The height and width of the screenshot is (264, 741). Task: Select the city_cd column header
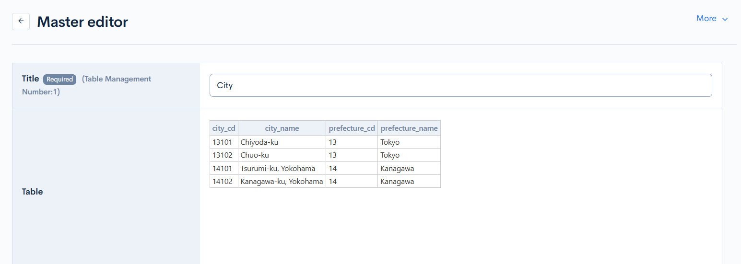[224, 128]
